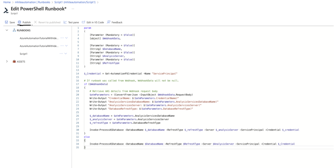The width and height of the screenshot is (334, 168).
Task: Open the mhiteautomation | Runbooks breadcrumb
Action: (32, 2)
